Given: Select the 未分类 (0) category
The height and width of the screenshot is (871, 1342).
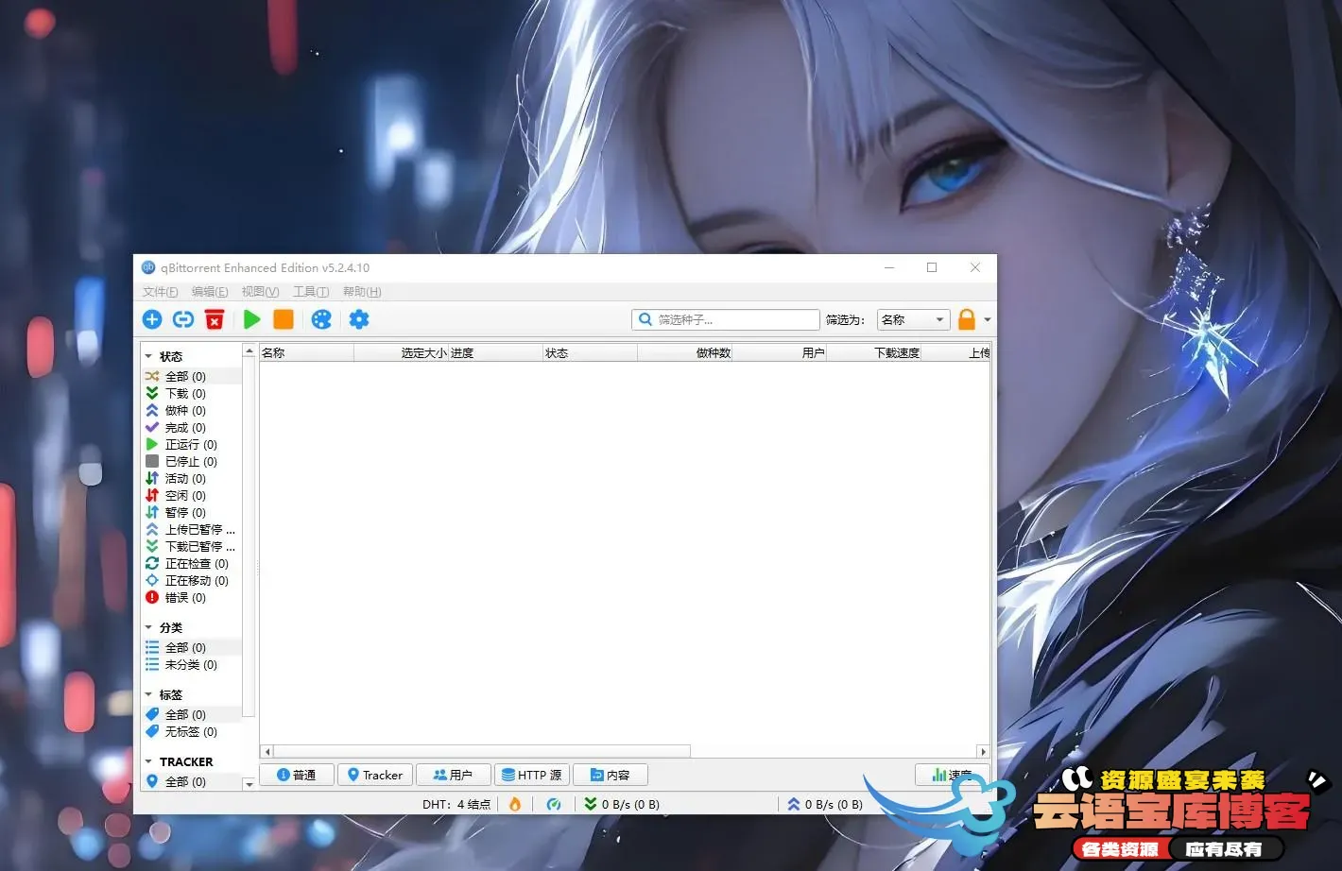Looking at the screenshot, I should coord(192,664).
